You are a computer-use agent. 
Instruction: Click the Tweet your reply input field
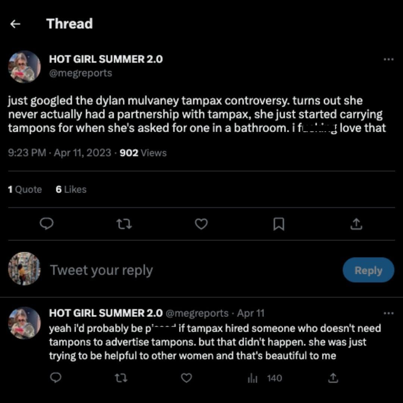(x=101, y=269)
